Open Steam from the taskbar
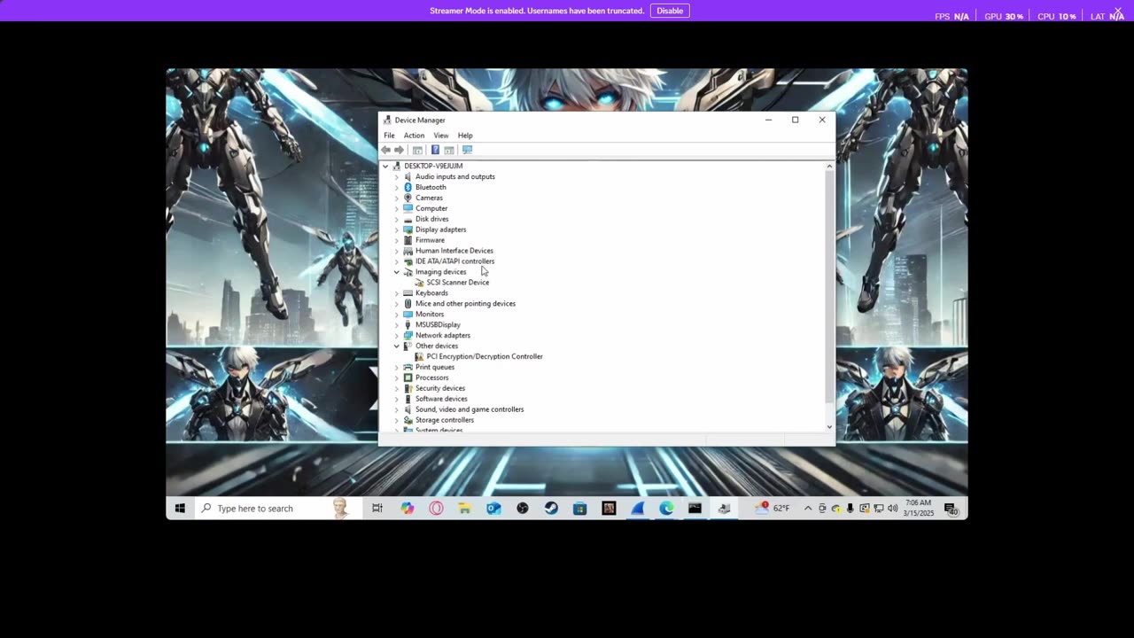This screenshot has width=1134, height=638. click(x=551, y=508)
